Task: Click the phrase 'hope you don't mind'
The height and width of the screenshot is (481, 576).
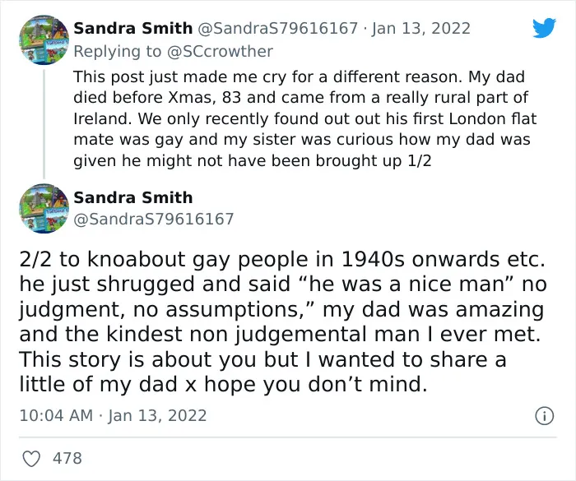Action: click(x=316, y=385)
